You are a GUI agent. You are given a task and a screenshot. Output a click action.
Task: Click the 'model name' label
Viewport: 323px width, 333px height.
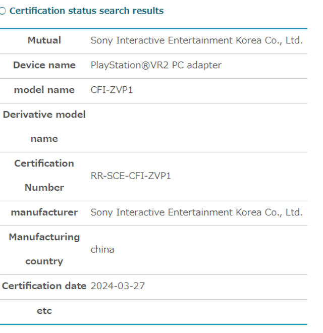click(x=44, y=90)
